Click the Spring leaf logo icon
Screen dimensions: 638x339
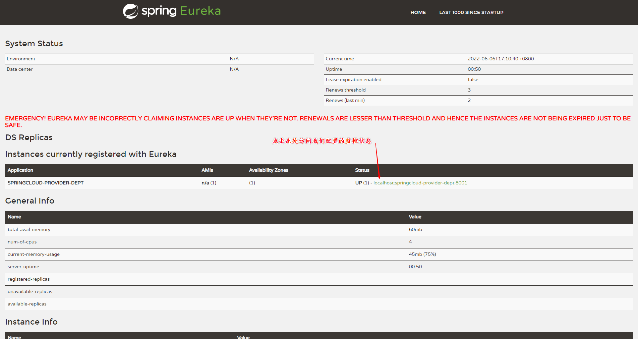click(x=130, y=11)
